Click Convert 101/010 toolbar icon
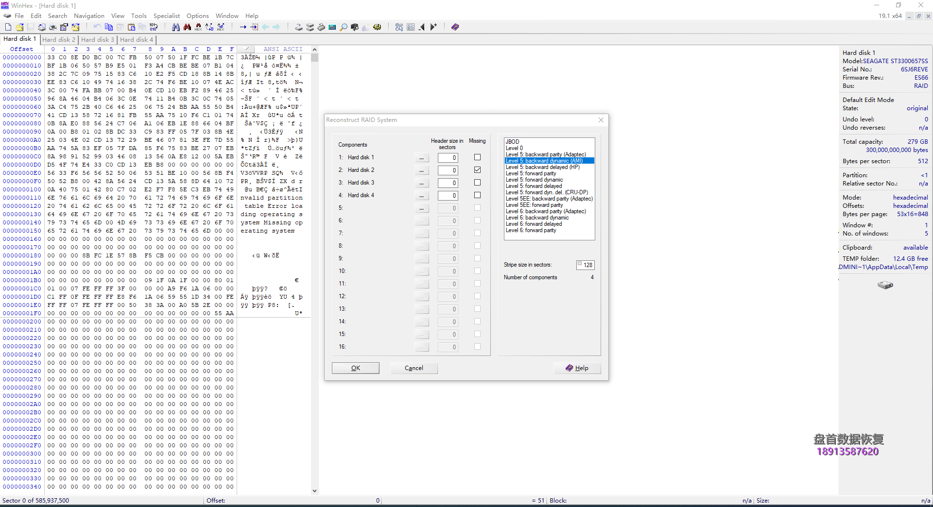The width and height of the screenshot is (933, 507). pos(154,27)
